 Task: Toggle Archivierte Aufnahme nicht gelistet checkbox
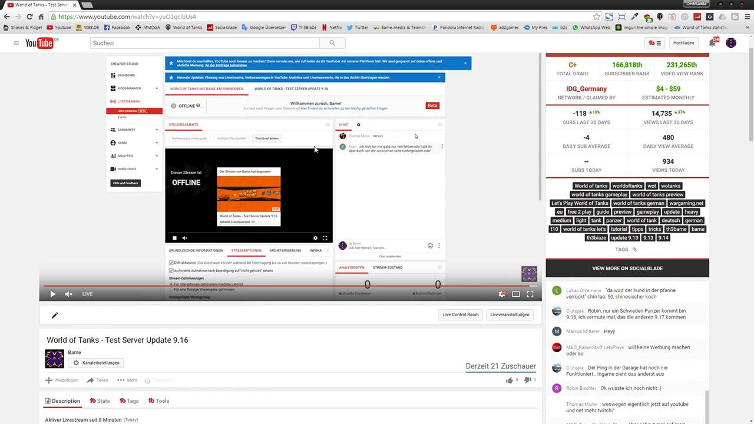click(171, 270)
